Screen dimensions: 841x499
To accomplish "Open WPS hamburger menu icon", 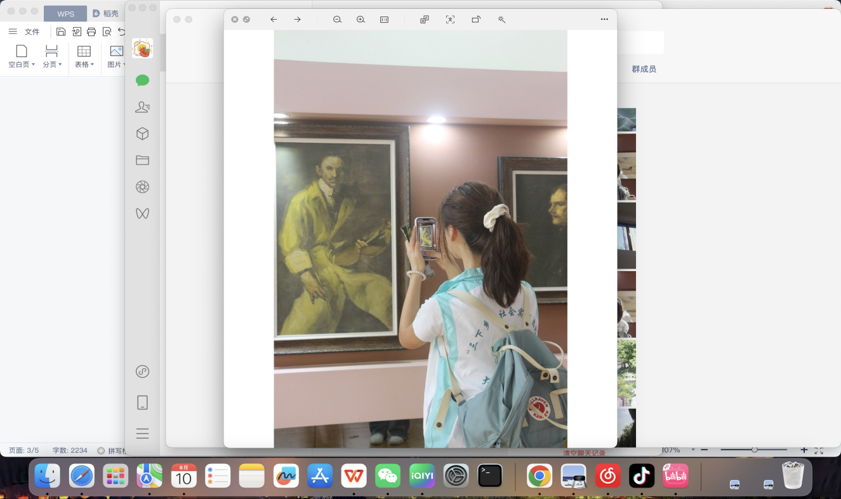I will 13,32.
